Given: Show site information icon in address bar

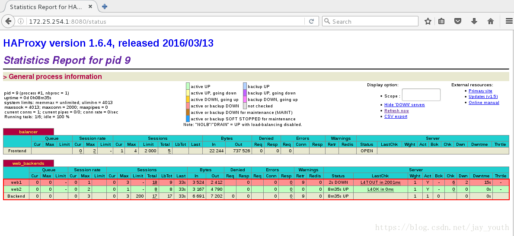Looking at the screenshot, I should (x=21, y=21).
